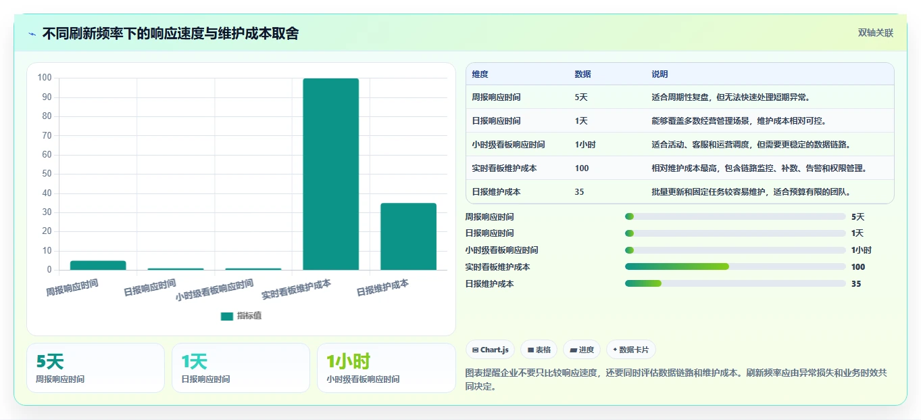Viewport: 921px width, 420px height.
Task: Click the 日报维护成本 progress bar
Action: (x=735, y=283)
